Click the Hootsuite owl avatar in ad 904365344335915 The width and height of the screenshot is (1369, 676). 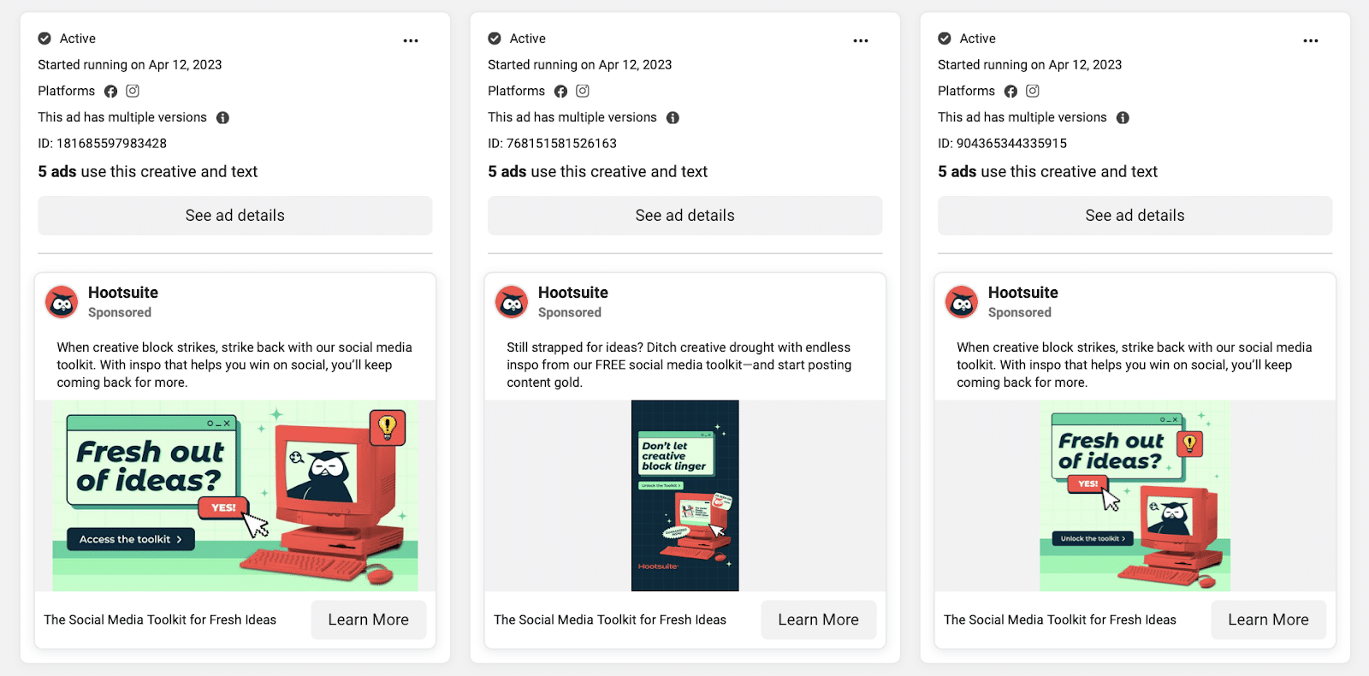[962, 302]
